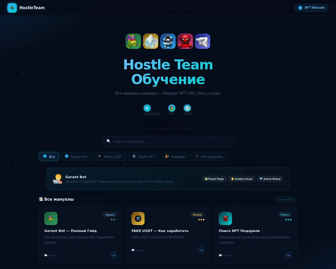Click the hero subtitle about Telegram NFT Gifts

coord(168,93)
